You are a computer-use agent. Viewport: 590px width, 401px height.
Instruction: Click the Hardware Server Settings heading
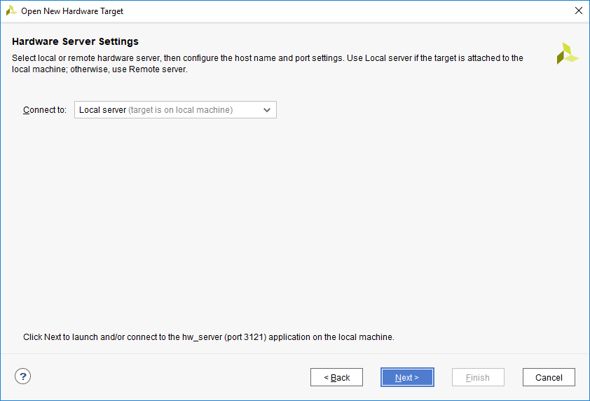75,41
